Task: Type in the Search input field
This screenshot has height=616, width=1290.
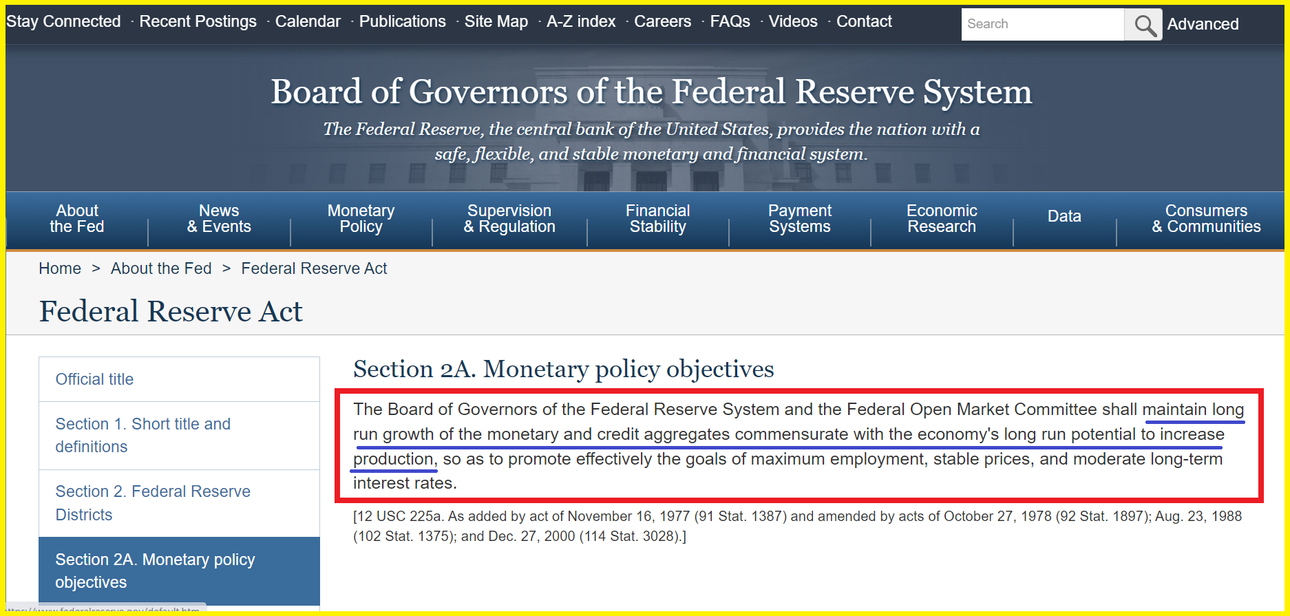Action: (x=1041, y=24)
